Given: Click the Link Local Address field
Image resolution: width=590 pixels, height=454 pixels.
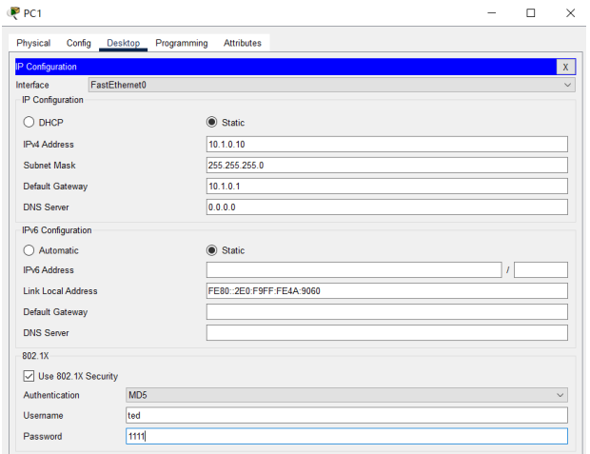Looking at the screenshot, I should pos(386,291).
